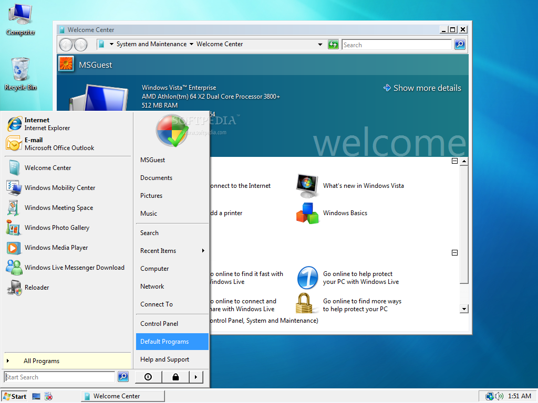Launch the Reloader program icon

[14, 288]
